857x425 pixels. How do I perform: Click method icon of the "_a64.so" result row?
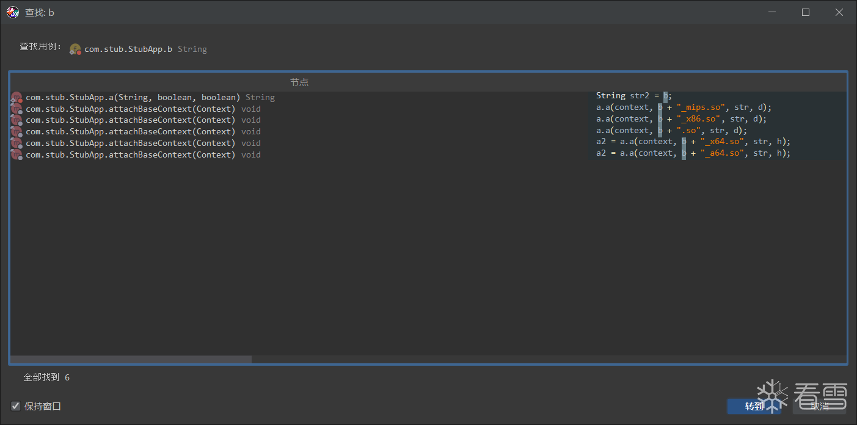(x=16, y=155)
